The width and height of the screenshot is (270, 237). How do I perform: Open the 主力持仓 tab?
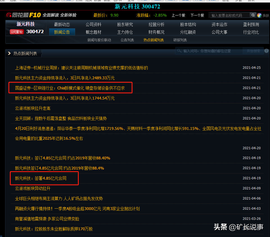click(125, 32)
